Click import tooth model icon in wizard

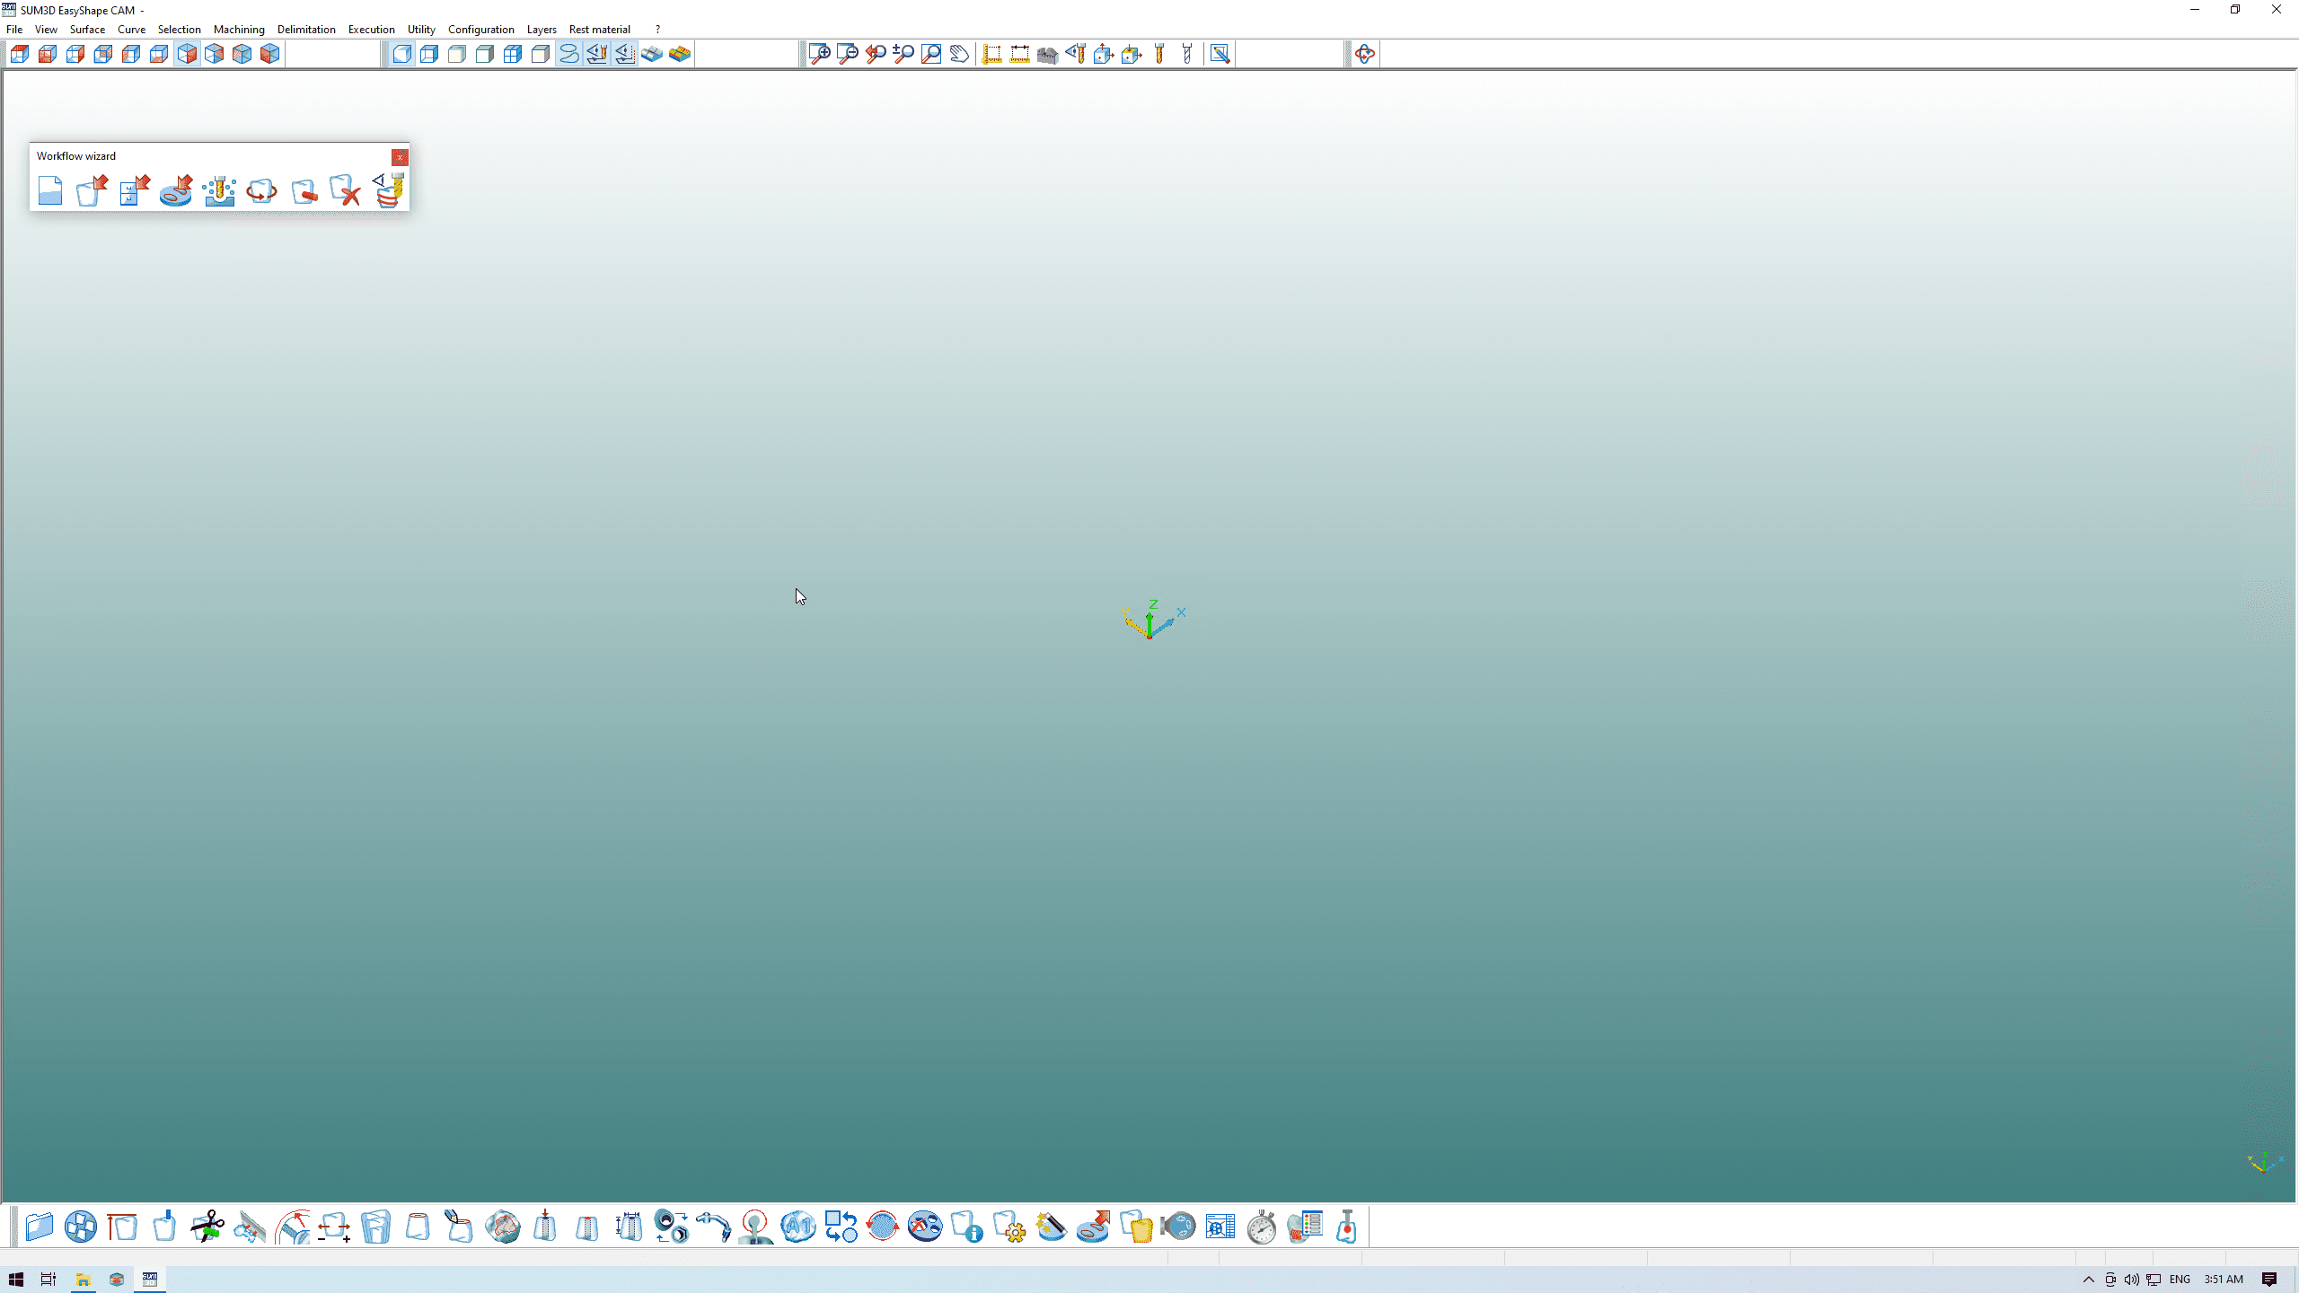pyautogui.click(x=92, y=190)
